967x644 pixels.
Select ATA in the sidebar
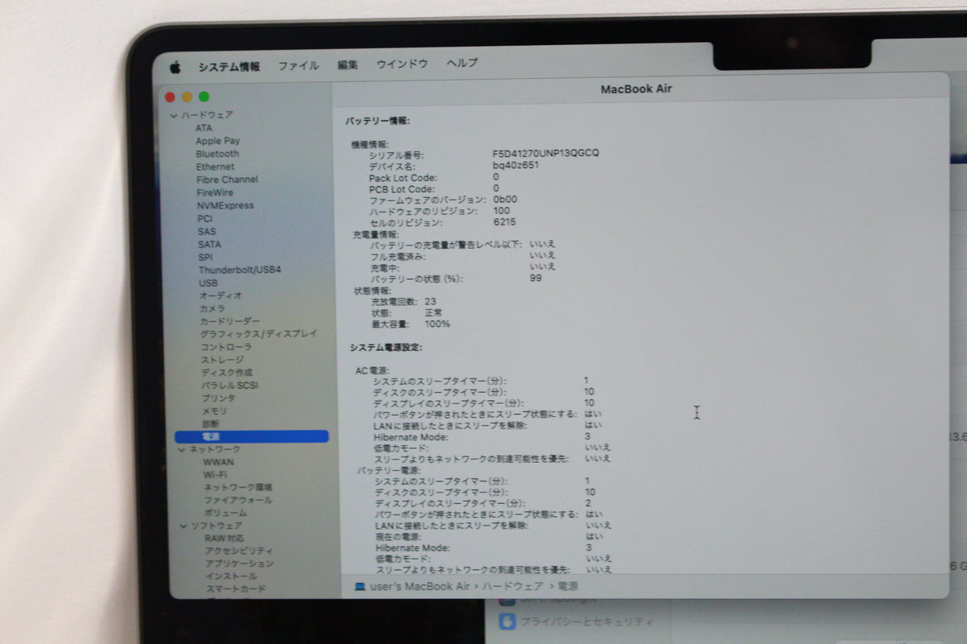(x=204, y=128)
